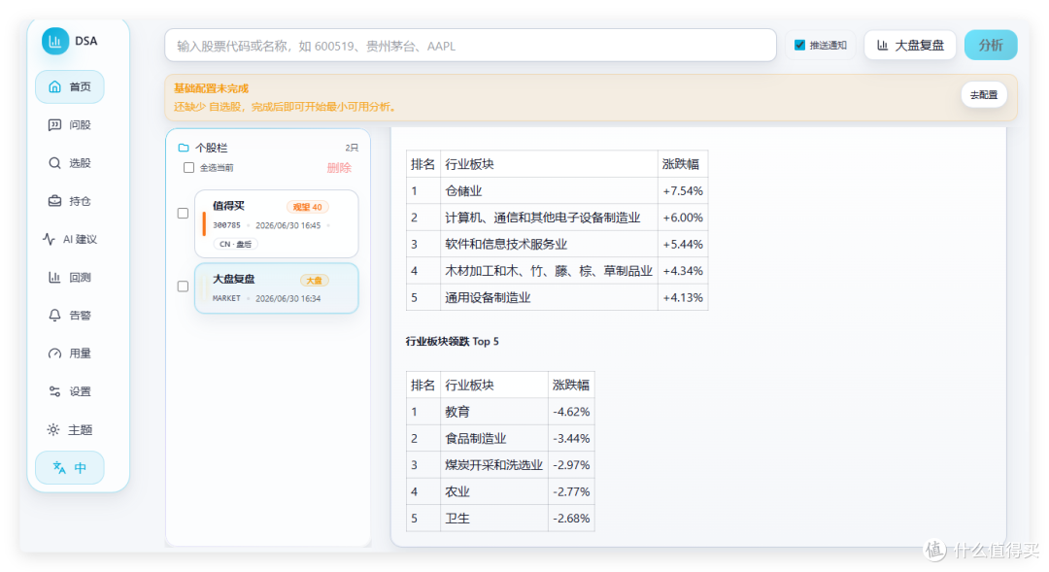
Task: Check the 大盘复盘 item checkbox
Action: click(x=183, y=286)
